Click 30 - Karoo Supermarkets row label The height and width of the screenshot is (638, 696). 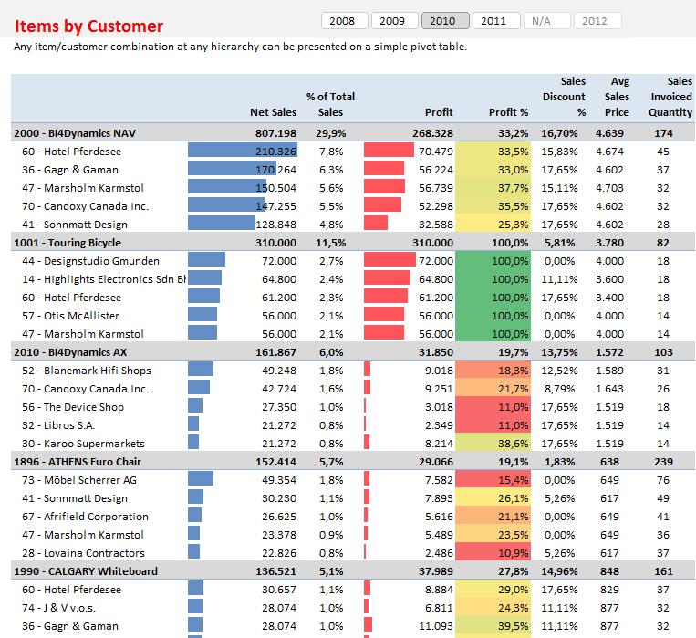83,444
